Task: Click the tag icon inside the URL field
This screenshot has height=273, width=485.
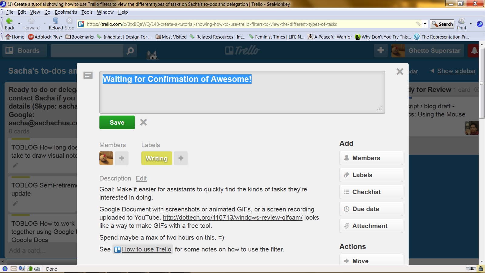Action: coord(419,24)
